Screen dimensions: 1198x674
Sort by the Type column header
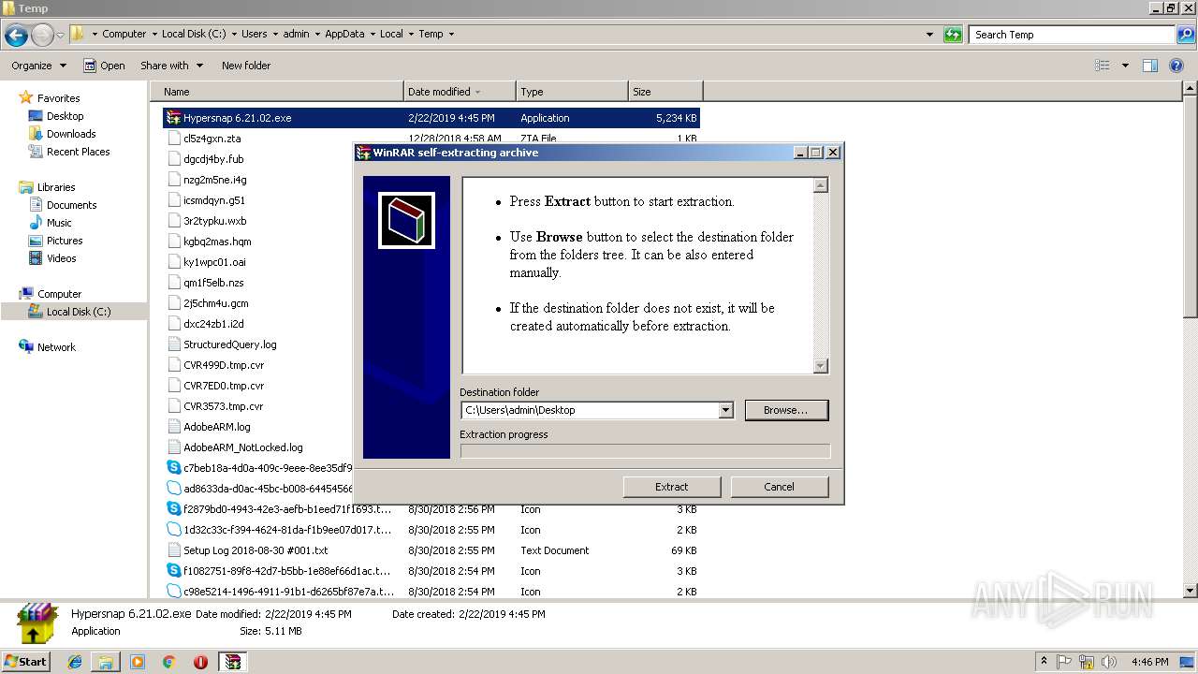pos(572,92)
